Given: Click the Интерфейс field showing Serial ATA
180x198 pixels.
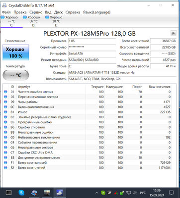Looking at the screenshot, I should coord(92,53).
